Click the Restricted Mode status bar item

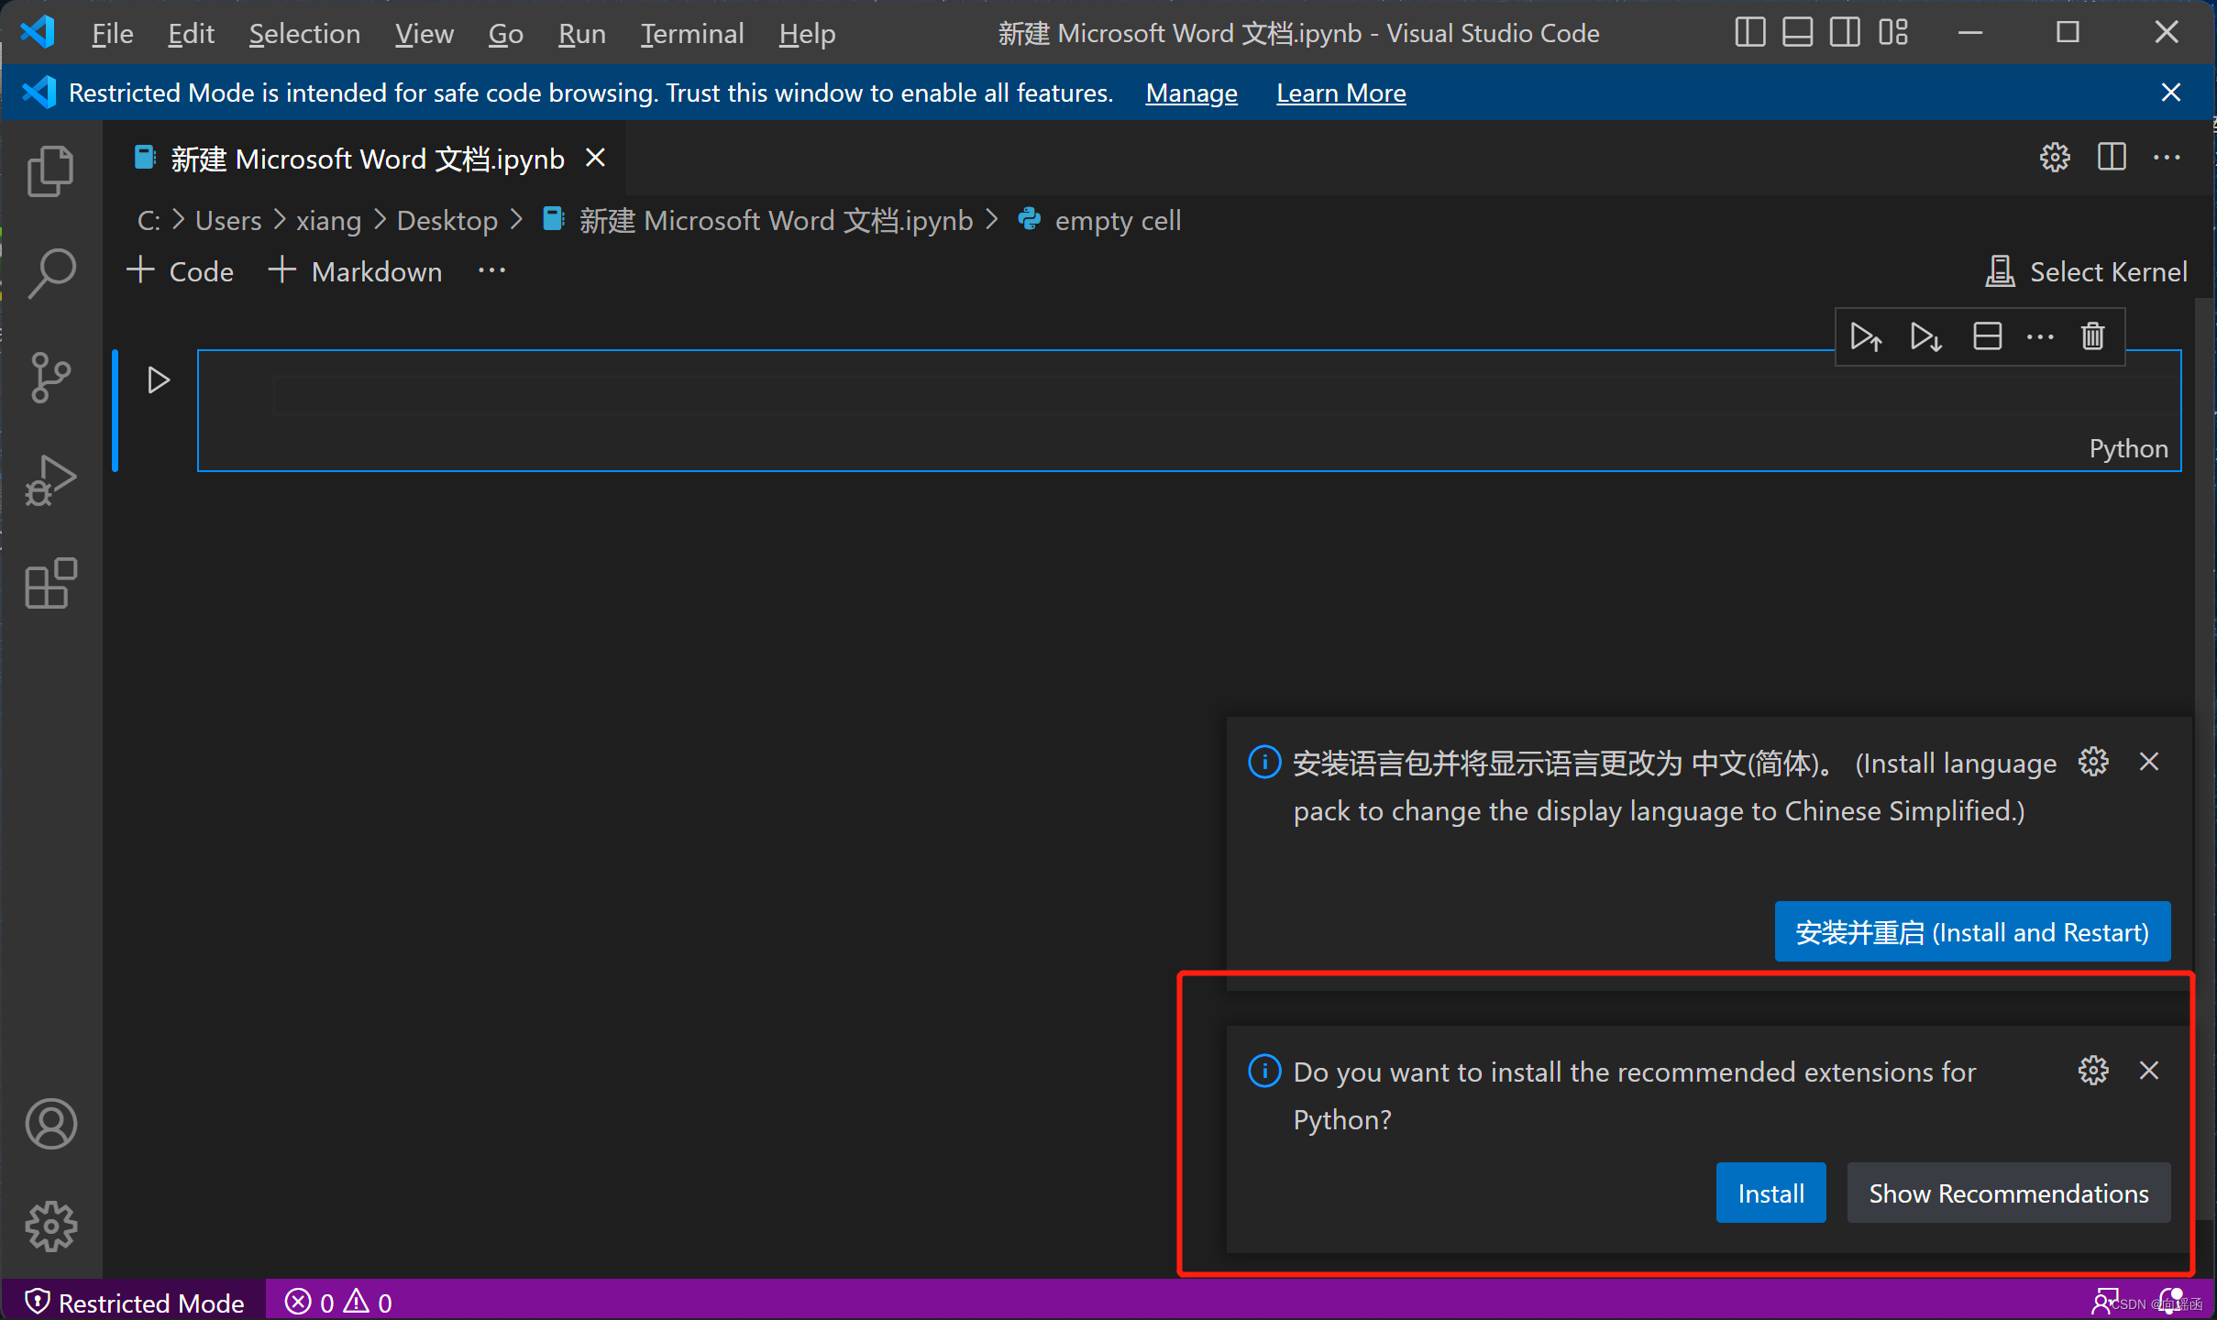click(134, 1302)
